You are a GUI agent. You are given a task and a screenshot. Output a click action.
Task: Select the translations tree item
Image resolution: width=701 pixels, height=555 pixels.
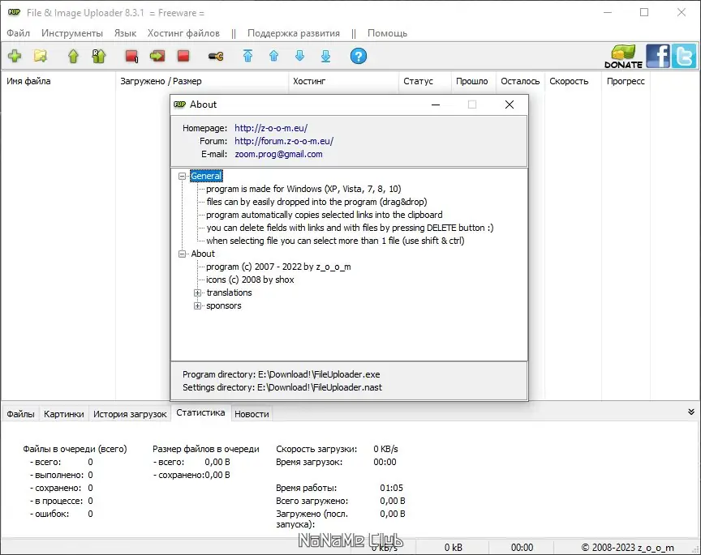pyautogui.click(x=229, y=292)
